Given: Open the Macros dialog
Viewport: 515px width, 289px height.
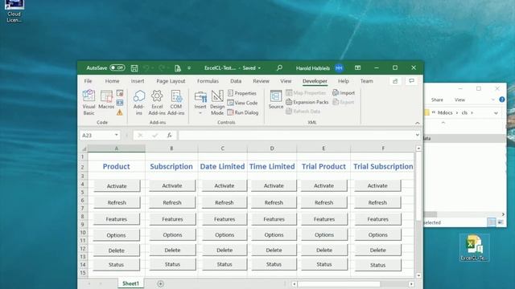Looking at the screenshot, I should point(106,100).
